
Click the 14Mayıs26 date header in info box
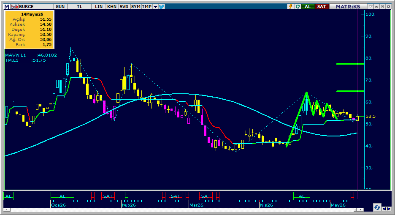pyautogui.click(x=32, y=14)
